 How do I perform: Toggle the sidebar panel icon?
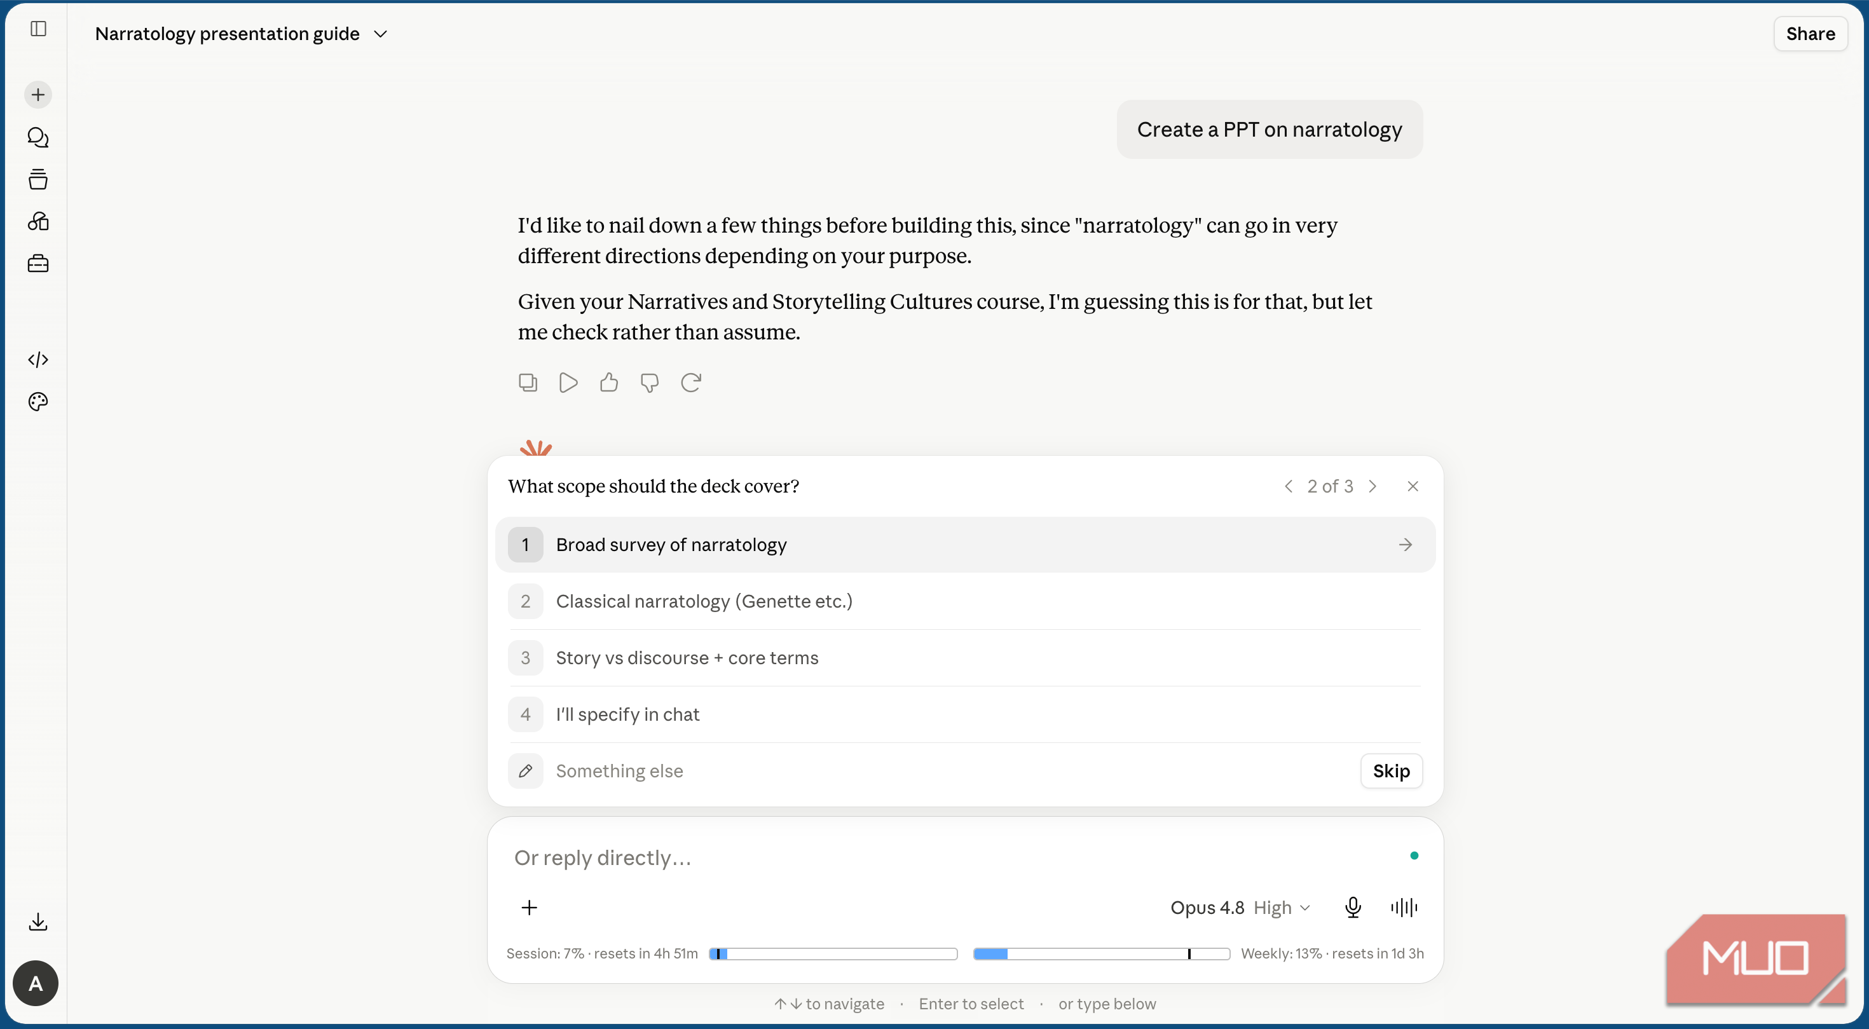point(38,28)
